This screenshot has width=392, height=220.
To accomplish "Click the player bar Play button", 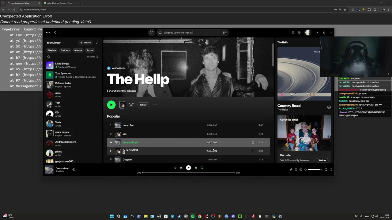I will (188, 168).
